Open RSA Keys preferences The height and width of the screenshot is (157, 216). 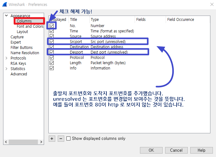coord(18,63)
